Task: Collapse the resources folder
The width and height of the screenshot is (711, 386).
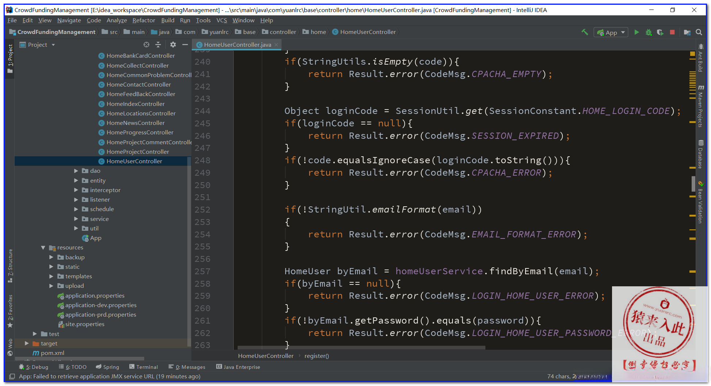Action: (x=43, y=248)
